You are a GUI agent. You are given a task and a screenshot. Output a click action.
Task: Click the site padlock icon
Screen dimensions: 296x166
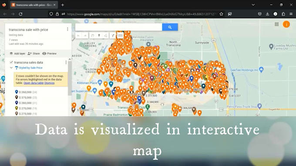(57, 14)
